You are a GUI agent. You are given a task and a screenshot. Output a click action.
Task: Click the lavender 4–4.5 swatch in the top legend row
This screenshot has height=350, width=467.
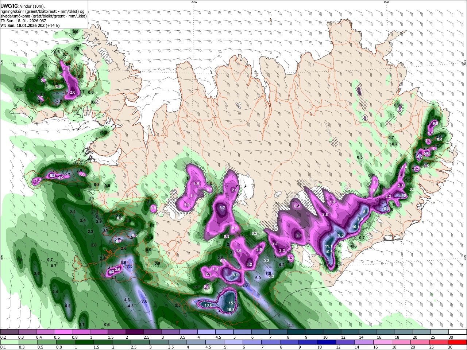pos(206,332)
